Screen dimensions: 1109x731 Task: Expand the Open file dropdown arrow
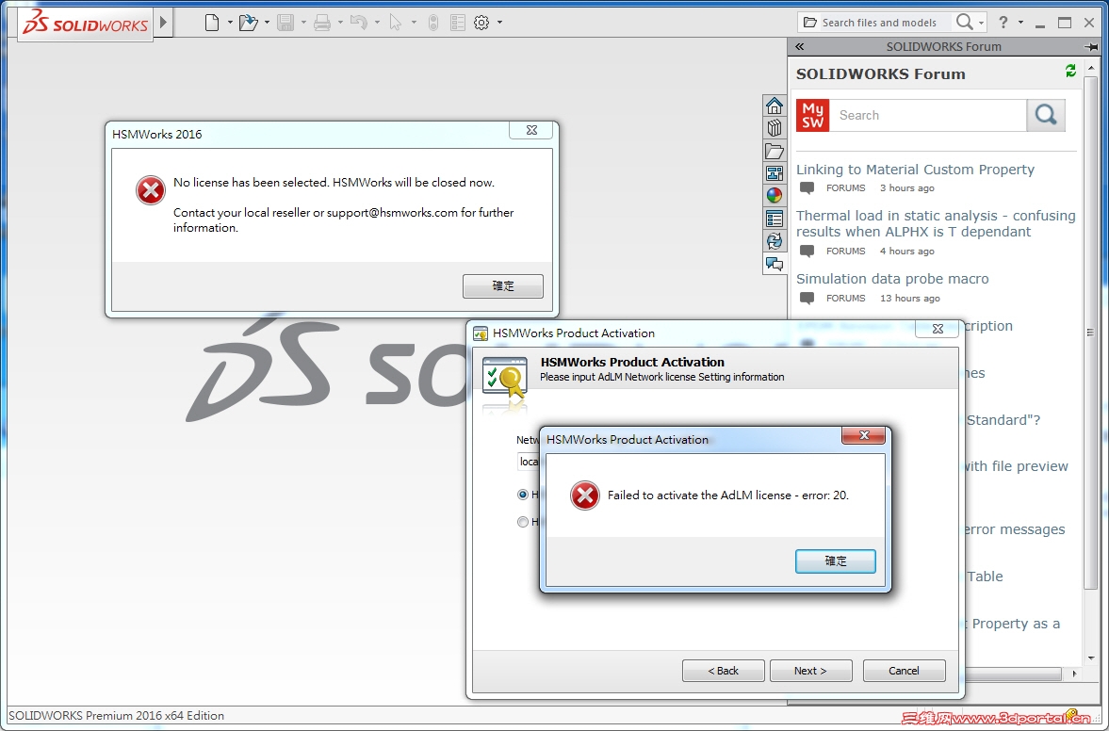pyautogui.click(x=267, y=23)
